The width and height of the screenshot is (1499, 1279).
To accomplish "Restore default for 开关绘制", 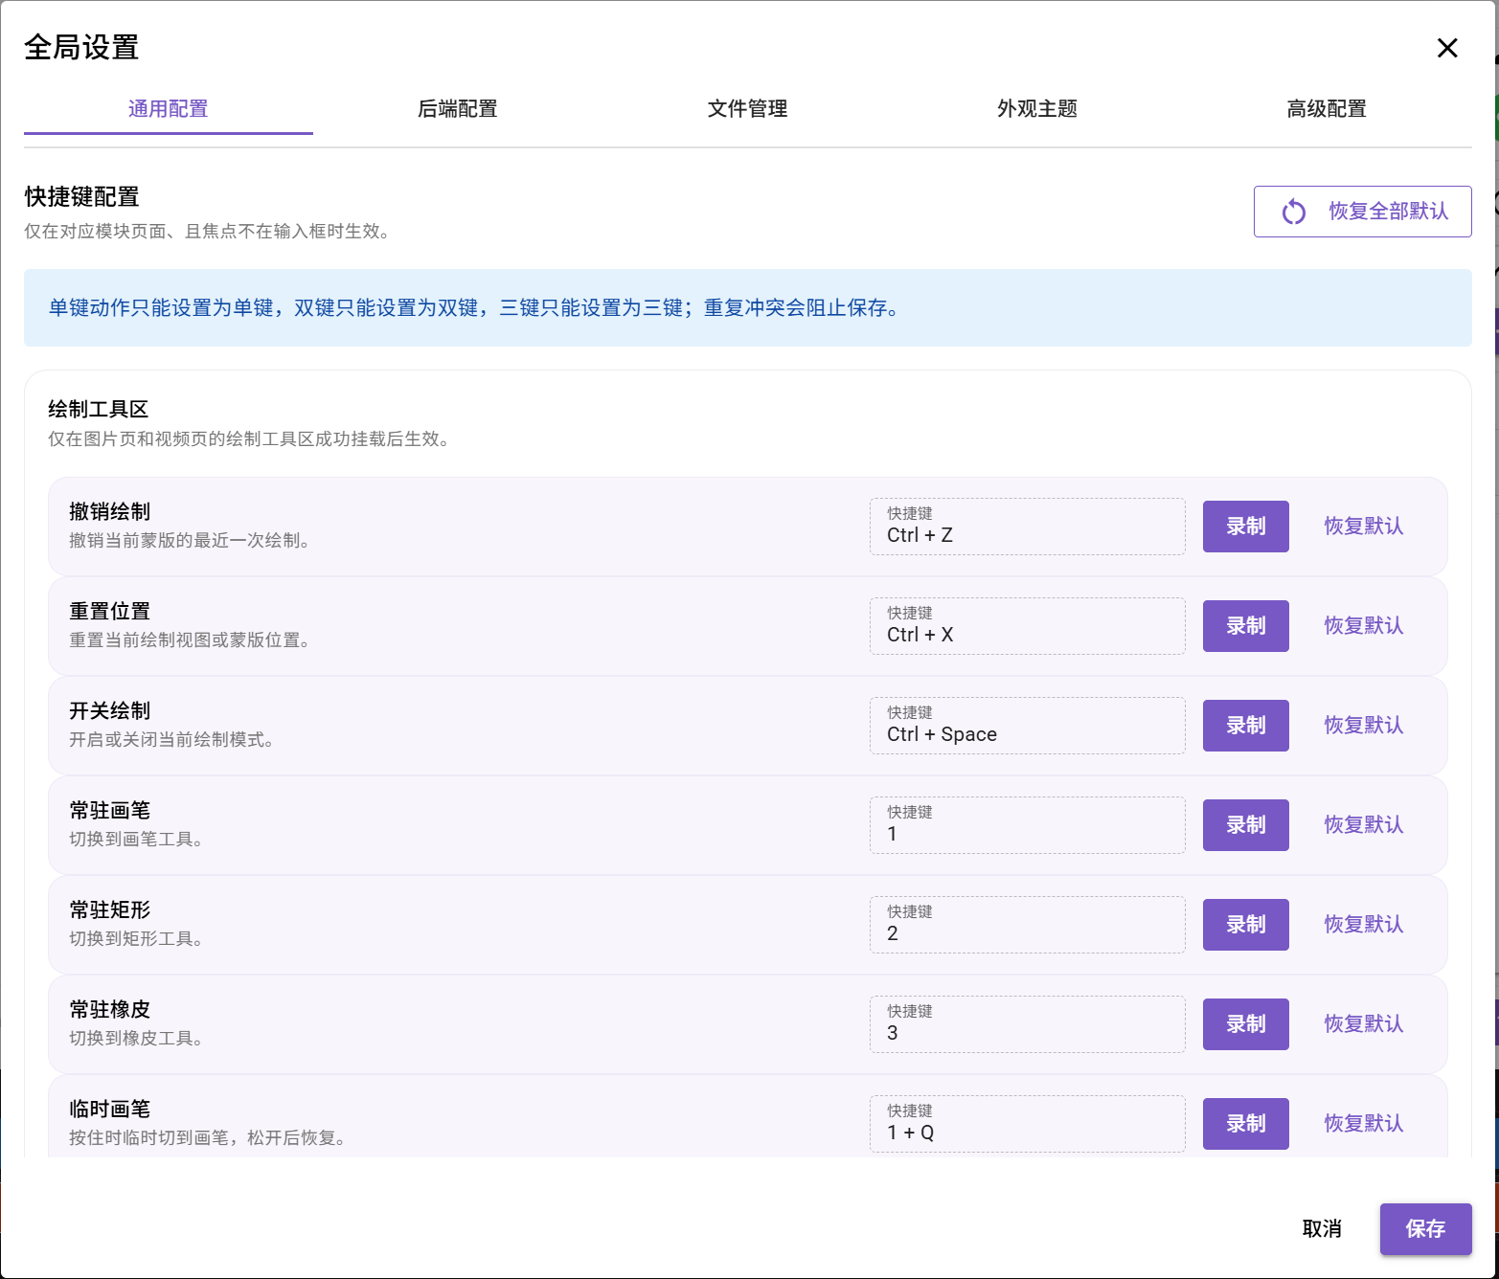I will click(1364, 726).
